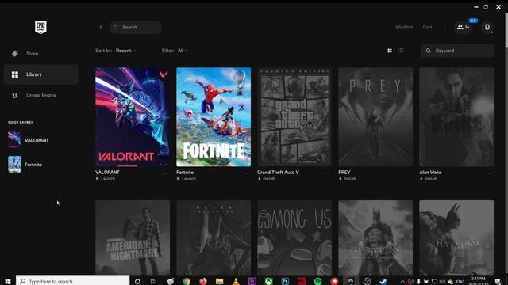Click the VALORANT title text
508x285 pixels.
pos(107,173)
